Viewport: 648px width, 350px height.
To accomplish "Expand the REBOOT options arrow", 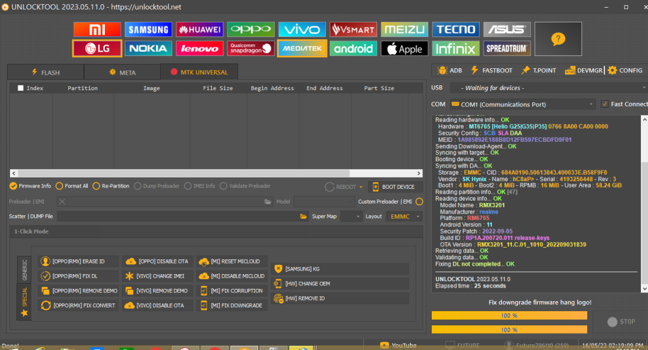I will [x=361, y=187].
